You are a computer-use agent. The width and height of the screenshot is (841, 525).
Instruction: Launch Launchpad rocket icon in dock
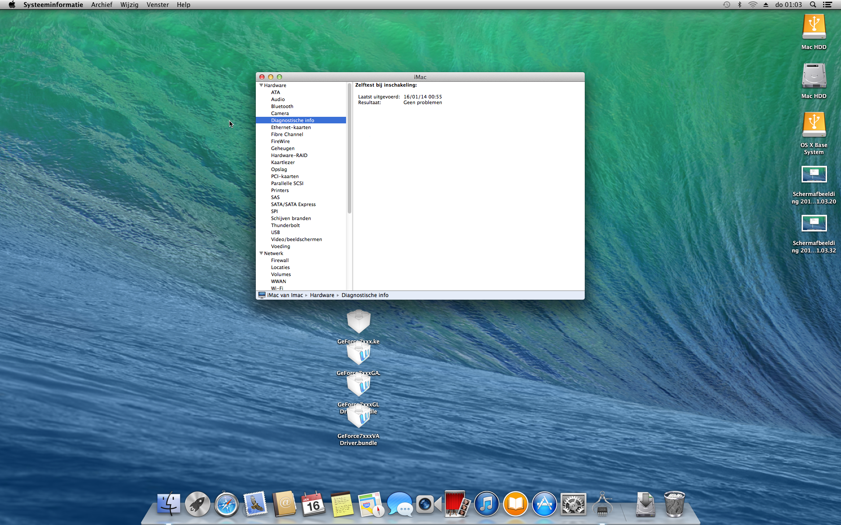[198, 504]
